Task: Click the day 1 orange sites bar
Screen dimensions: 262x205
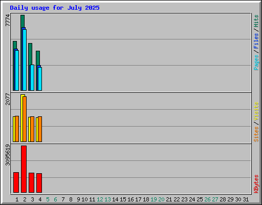Action: tap(17, 129)
